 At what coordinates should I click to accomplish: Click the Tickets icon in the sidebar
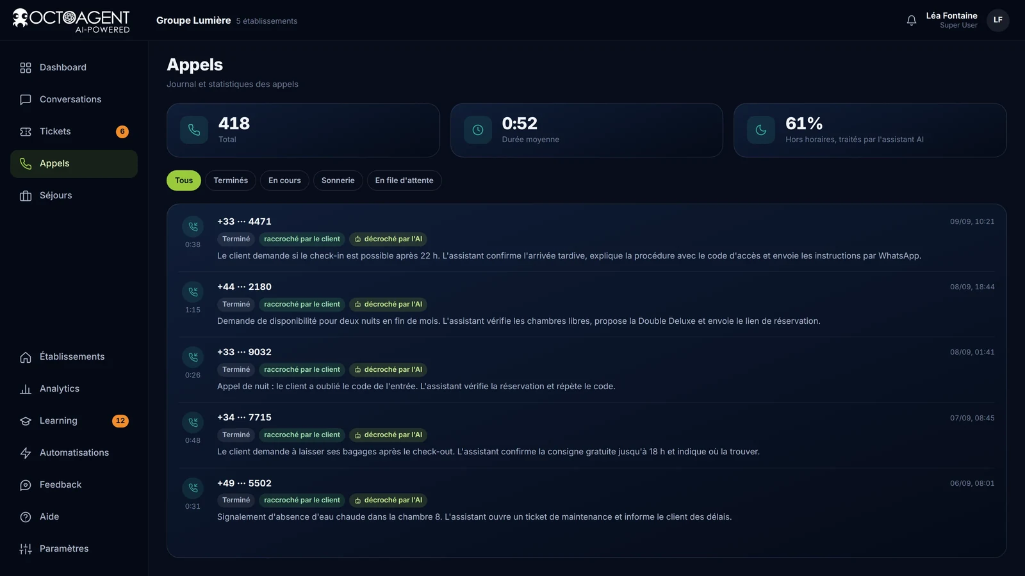[26, 132]
